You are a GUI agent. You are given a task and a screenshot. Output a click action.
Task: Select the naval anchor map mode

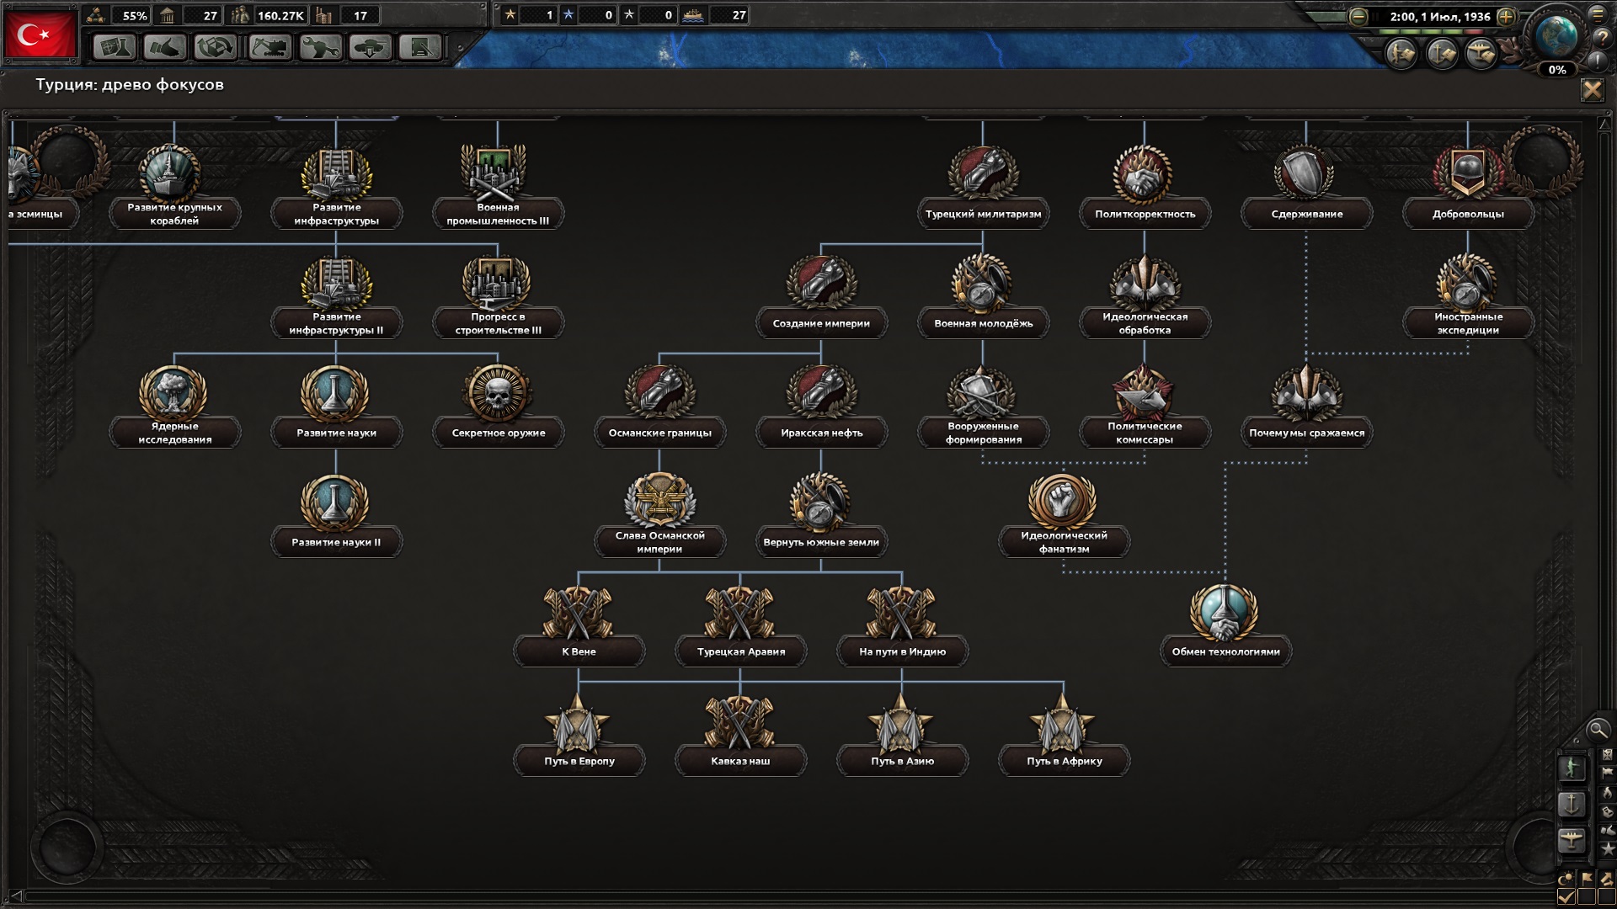coord(1572,804)
